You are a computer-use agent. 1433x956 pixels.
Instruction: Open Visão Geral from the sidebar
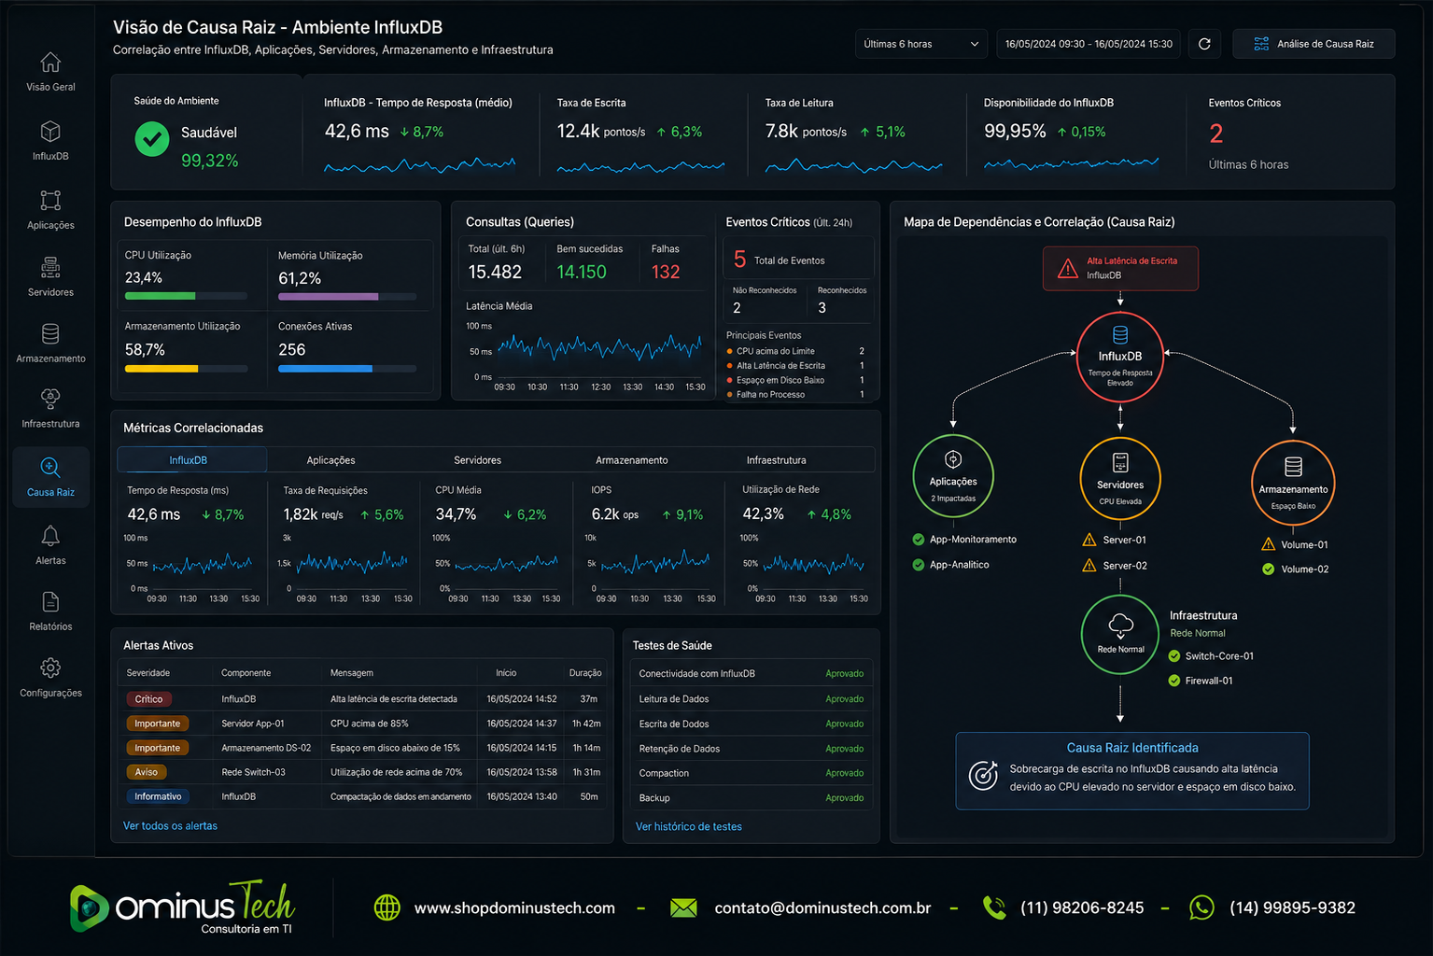click(50, 72)
